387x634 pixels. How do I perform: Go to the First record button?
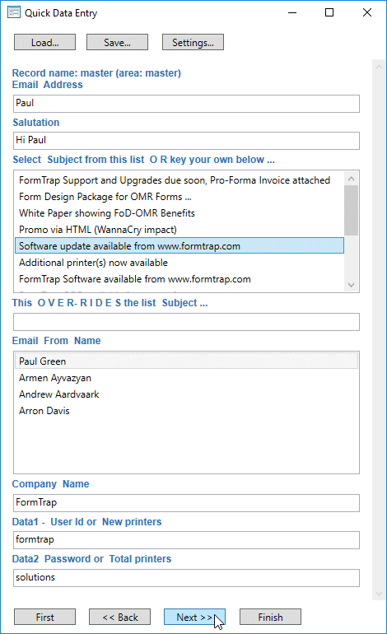click(x=45, y=617)
